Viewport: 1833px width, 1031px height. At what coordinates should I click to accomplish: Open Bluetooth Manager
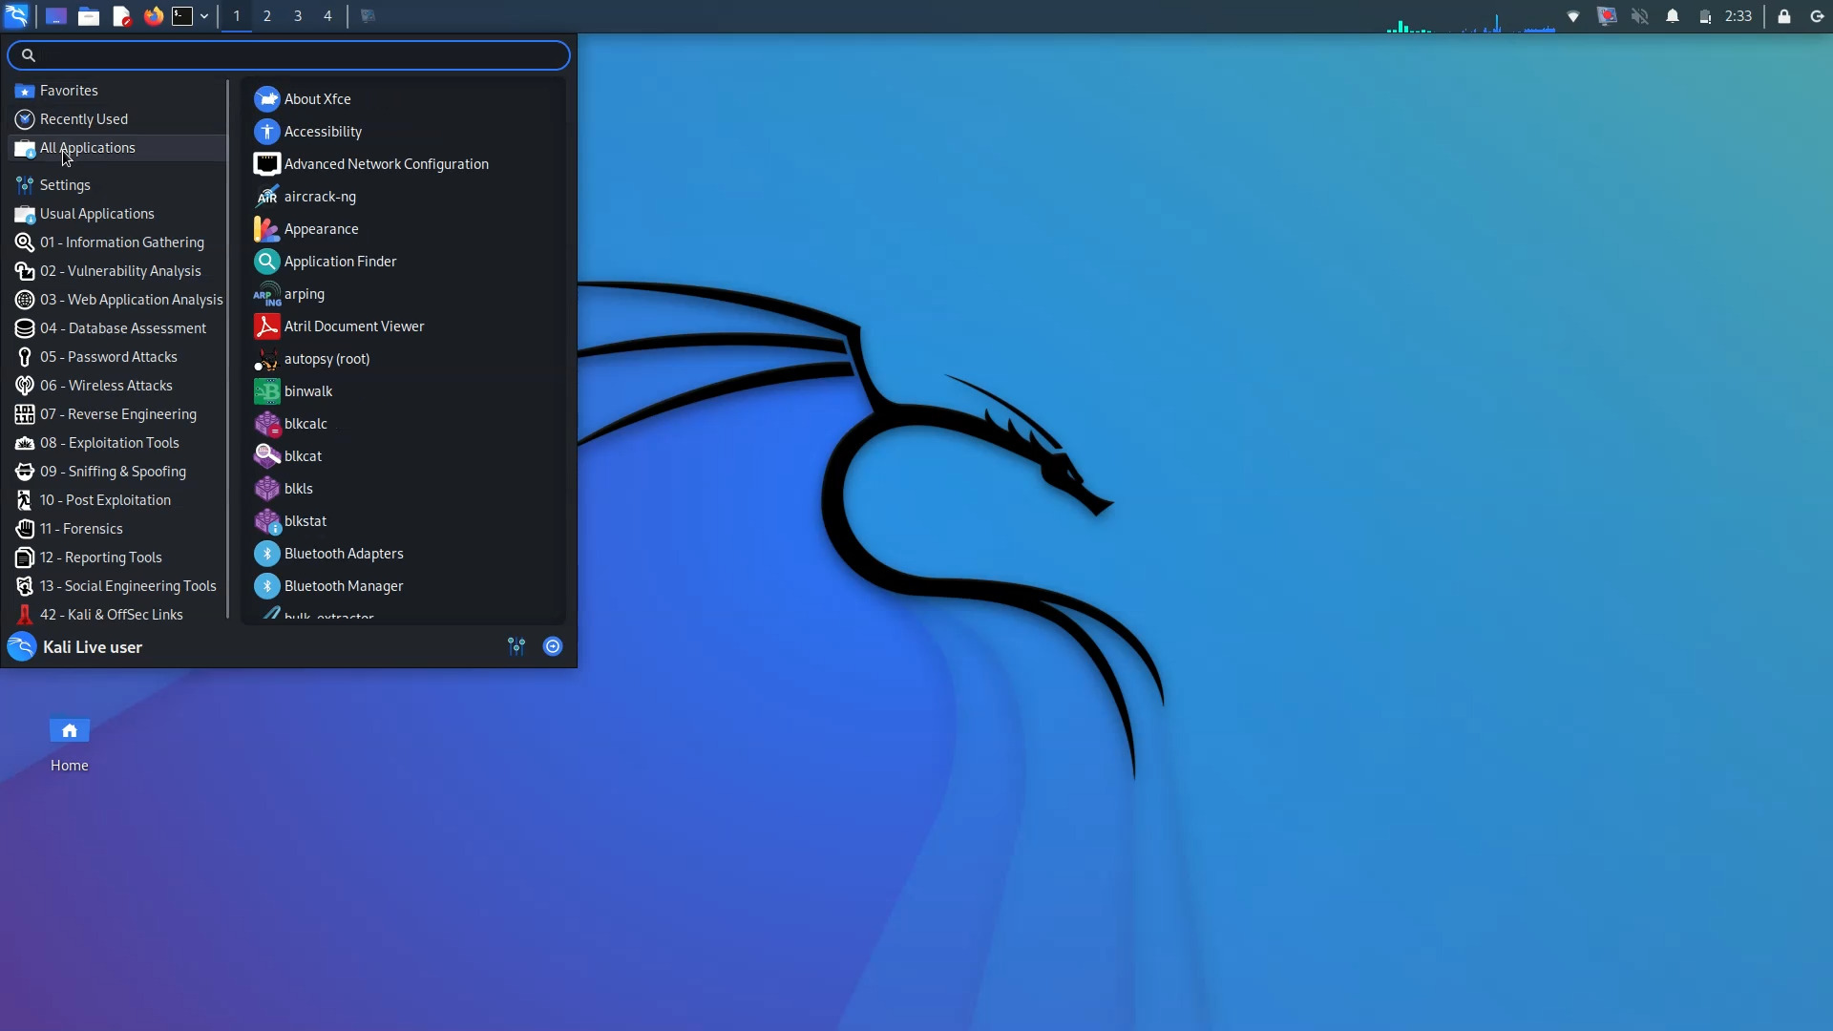pyautogui.click(x=405, y=586)
